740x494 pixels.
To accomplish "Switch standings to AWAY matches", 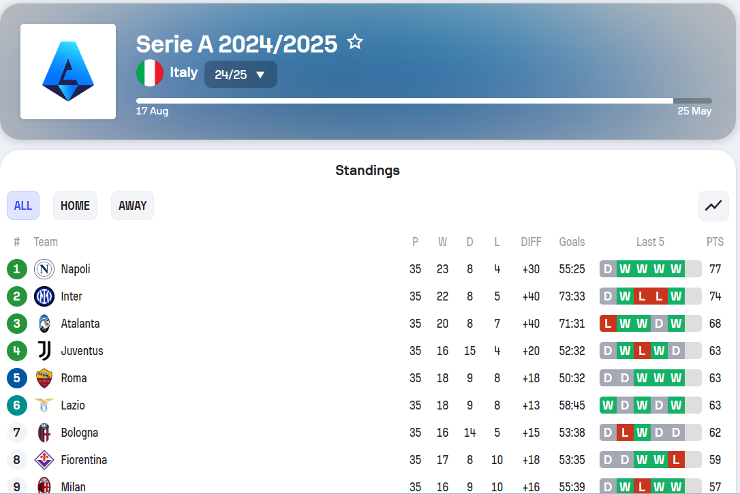I will (x=133, y=206).
